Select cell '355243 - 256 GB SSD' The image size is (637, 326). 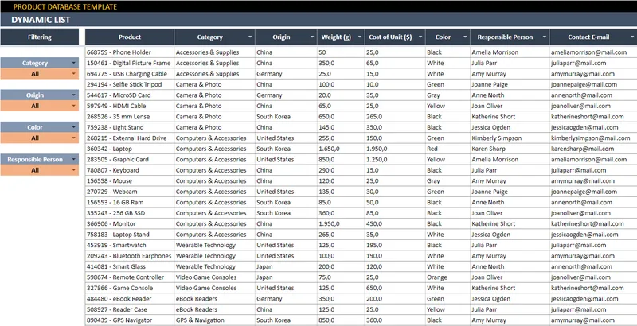point(130,213)
